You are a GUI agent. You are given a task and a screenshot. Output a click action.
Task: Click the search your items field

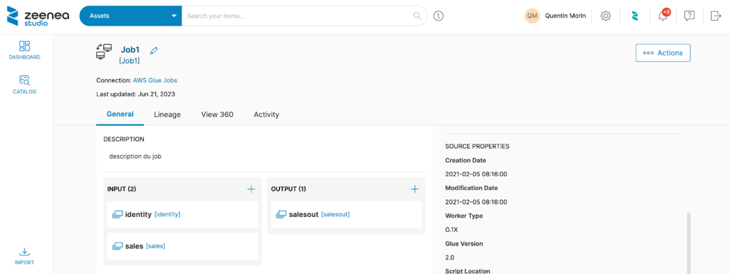pyautogui.click(x=299, y=16)
